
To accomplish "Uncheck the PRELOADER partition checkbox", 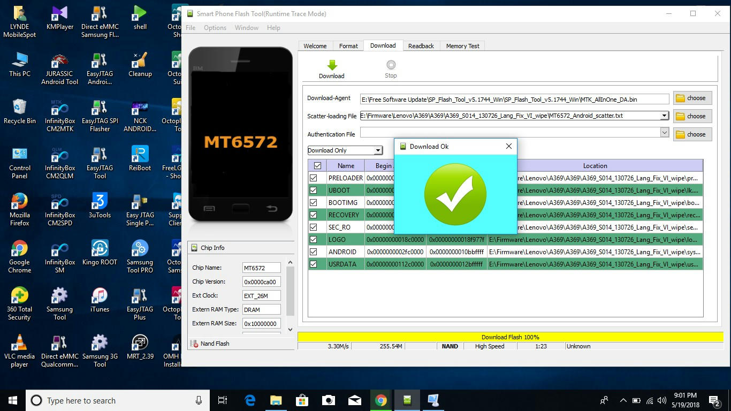I will (314, 178).
